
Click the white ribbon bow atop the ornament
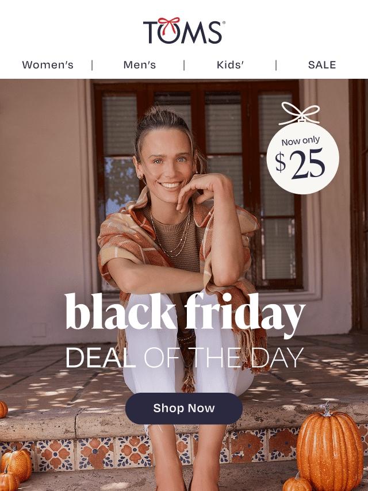coord(300,113)
